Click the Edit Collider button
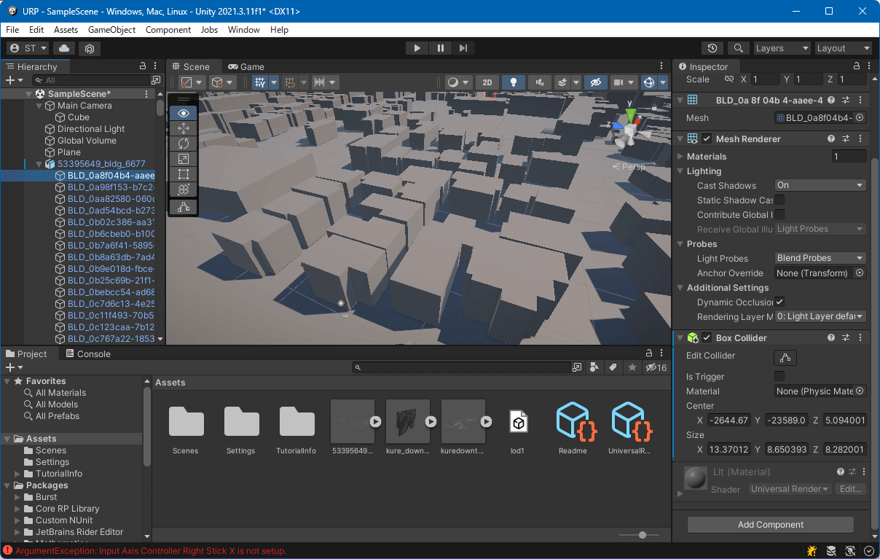This screenshot has width=880, height=559. click(x=785, y=357)
